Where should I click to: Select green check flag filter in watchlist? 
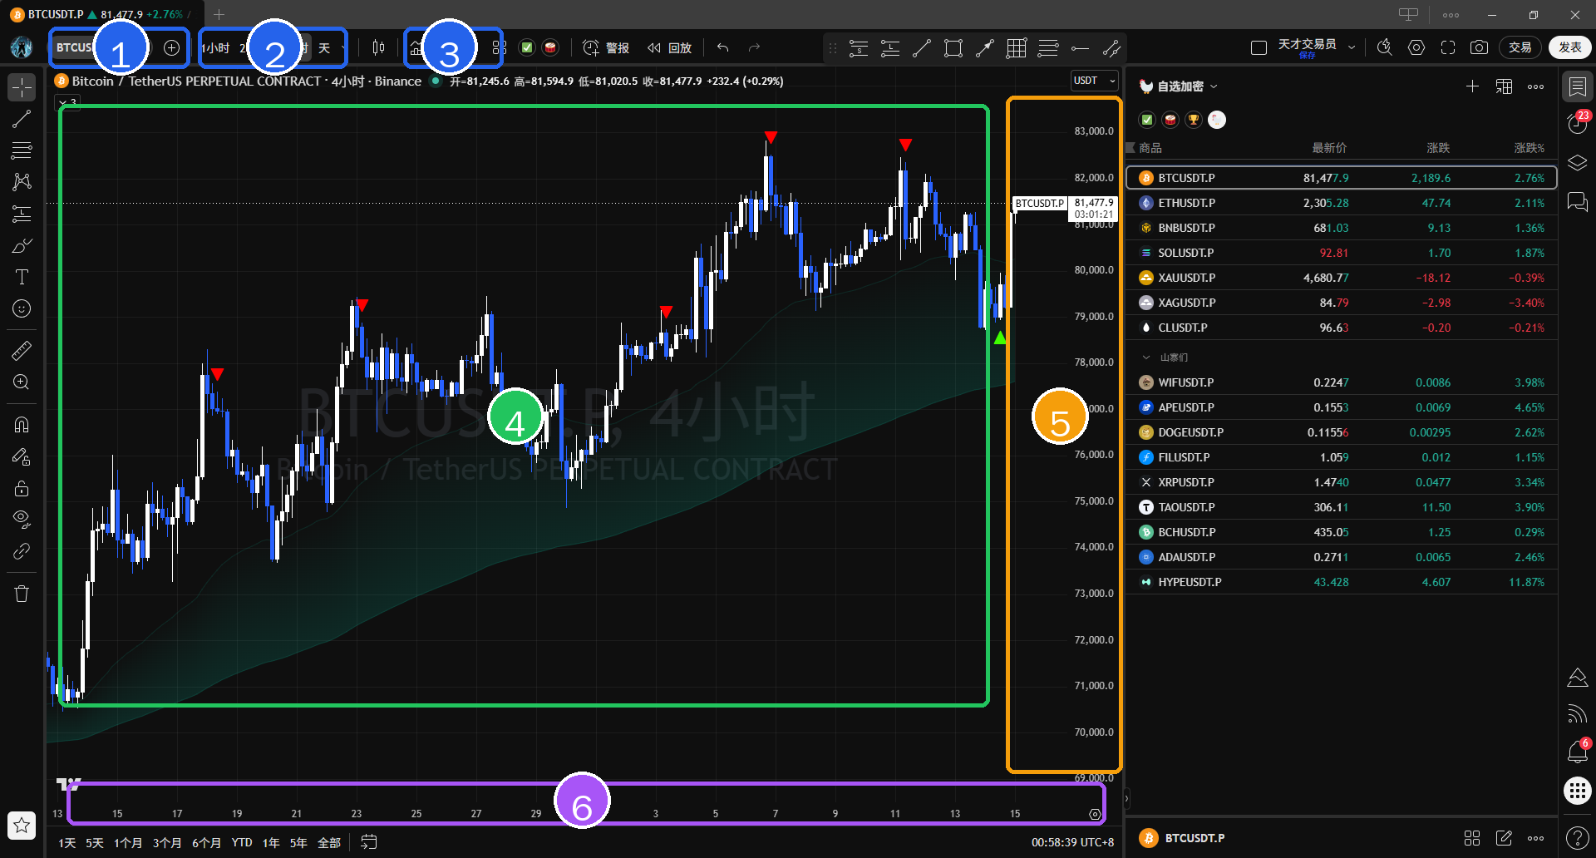(x=1147, y=120)
